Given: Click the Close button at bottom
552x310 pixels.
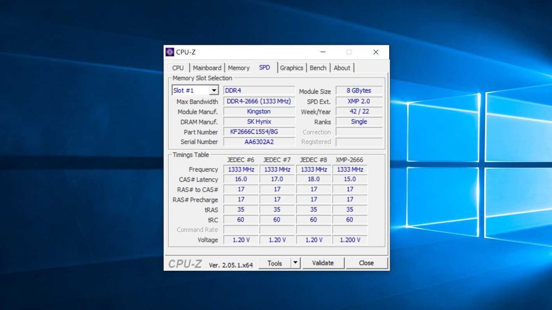Looking at the screenshot, I should pyautogui.click(x=366, y=263).
